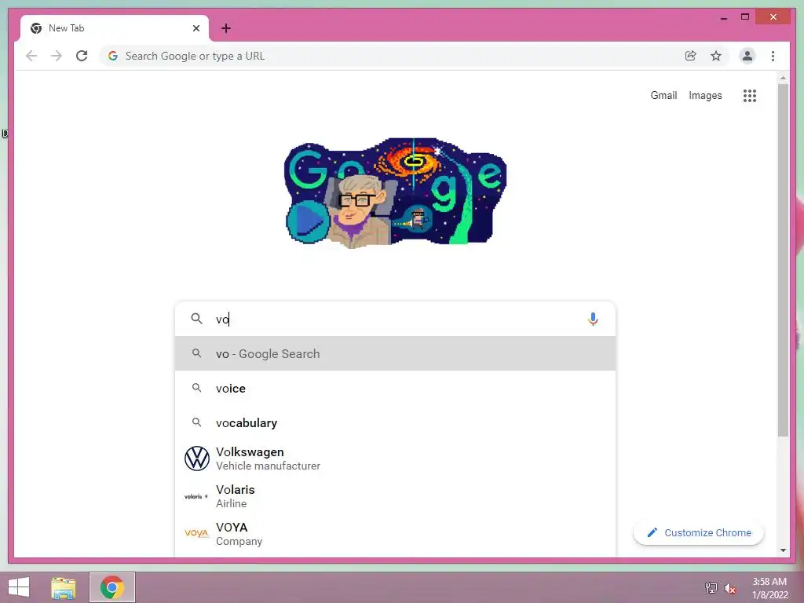Minimize the Chrome window
The width and height of the screenshot is (804, 603).
(x=723, y=17)
